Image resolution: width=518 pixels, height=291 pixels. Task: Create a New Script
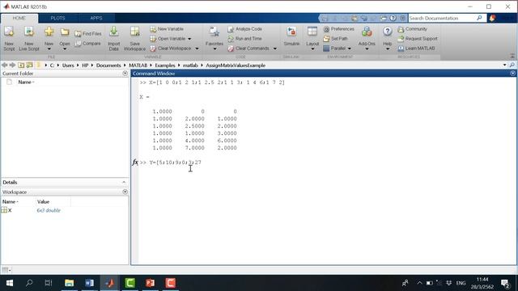9,39
